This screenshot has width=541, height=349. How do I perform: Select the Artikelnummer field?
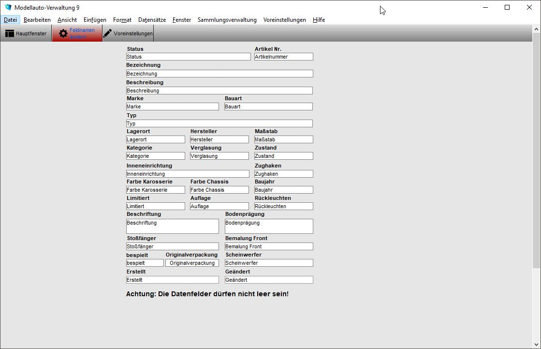(283, 57)
